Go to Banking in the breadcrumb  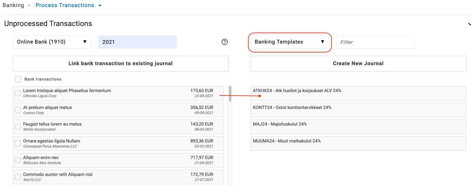13,5
